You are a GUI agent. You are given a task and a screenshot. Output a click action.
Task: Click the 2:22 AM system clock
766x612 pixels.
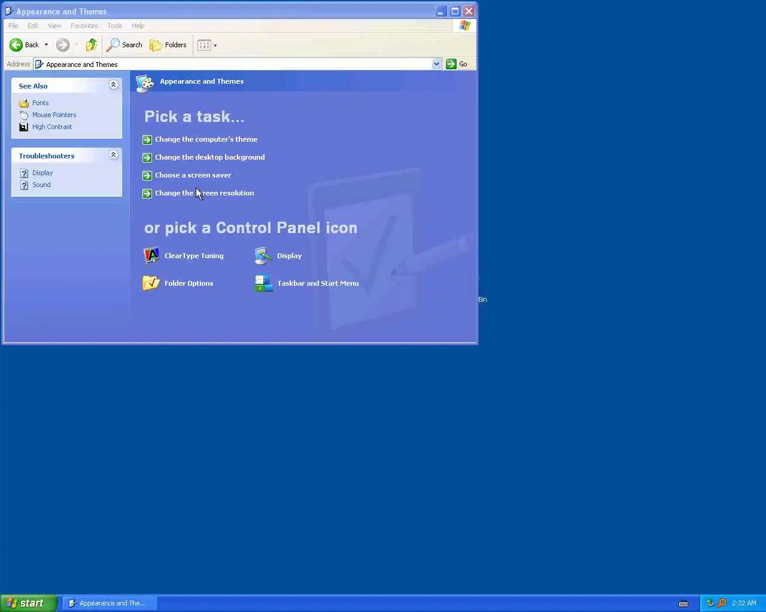coord(744,603)
